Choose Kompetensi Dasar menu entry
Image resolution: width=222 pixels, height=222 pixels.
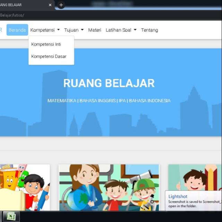(x=49, y=57)
